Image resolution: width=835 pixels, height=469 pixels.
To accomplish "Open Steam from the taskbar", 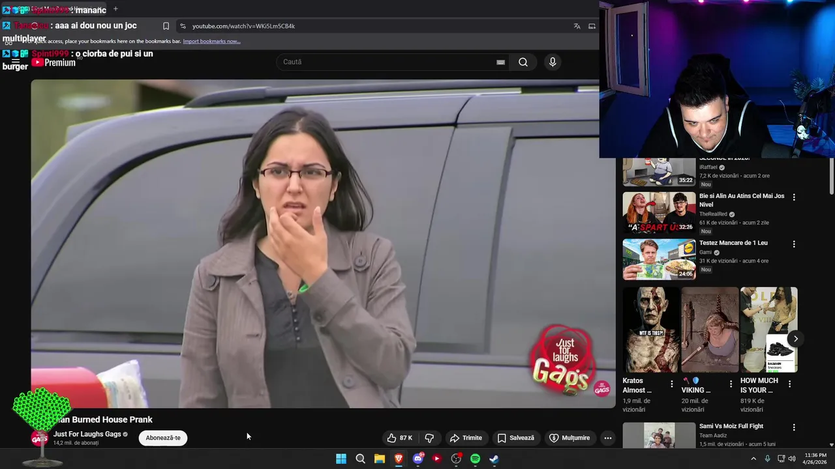I will [494, 459].
